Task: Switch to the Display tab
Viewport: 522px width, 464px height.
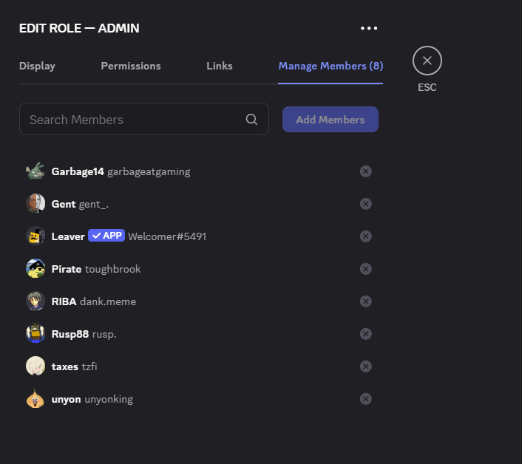Action: (37, 66)
